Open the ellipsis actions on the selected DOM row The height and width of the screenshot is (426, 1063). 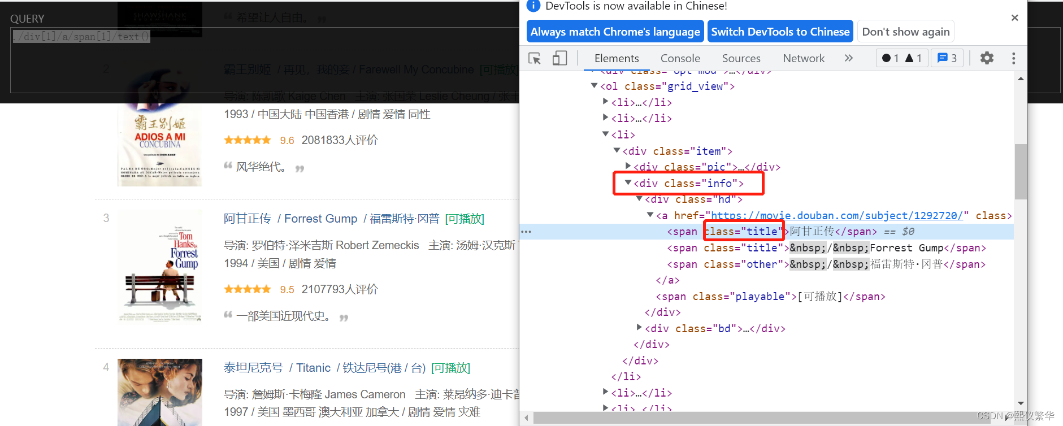[x=526, y=232]
